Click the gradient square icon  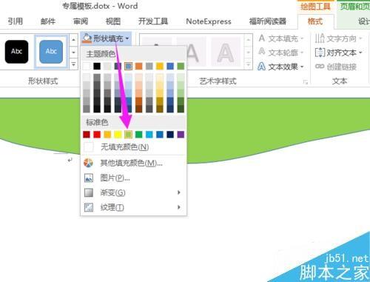click(x=89, y=192)
